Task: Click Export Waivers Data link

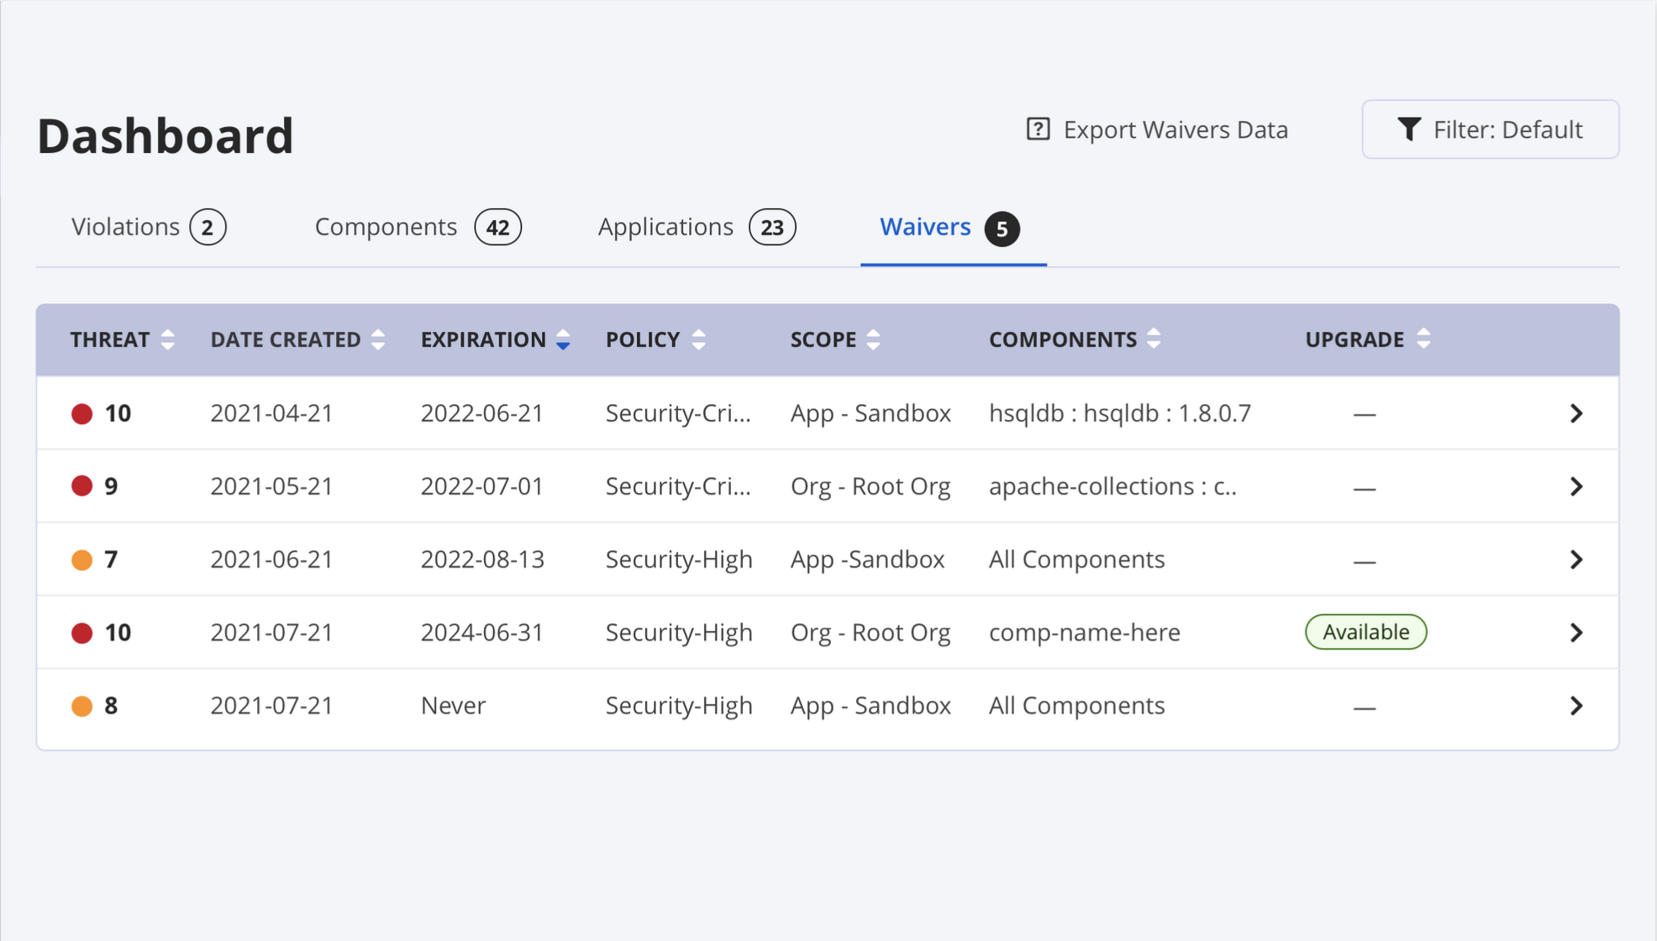Action: [x=1175, y=129]
